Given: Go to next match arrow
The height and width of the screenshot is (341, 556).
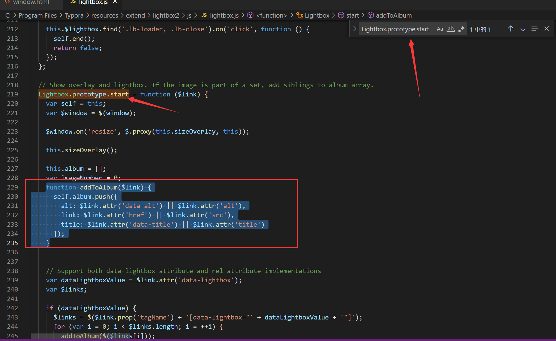Looking at the screenshot, I should coord(523,29).
